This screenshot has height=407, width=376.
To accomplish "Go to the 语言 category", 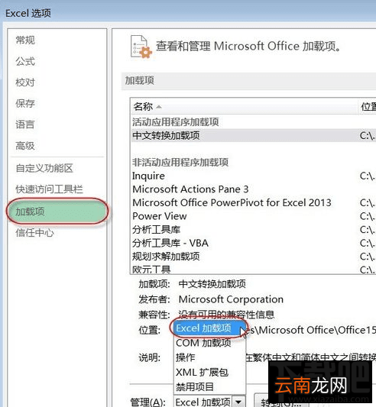I will pos(25,124).
